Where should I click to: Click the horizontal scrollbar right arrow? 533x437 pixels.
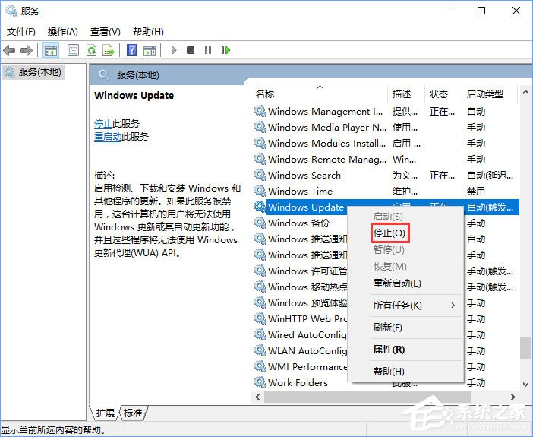[x=513, y=397]
